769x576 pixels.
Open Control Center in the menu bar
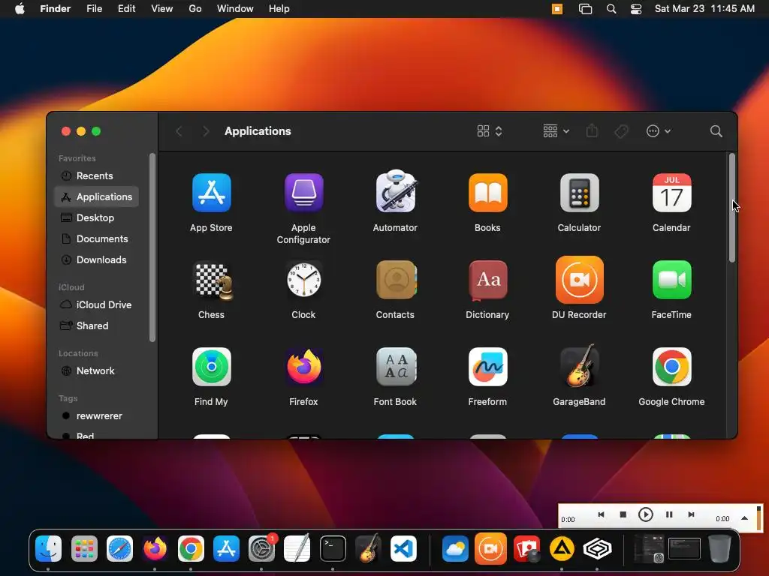tap(635, 9)
